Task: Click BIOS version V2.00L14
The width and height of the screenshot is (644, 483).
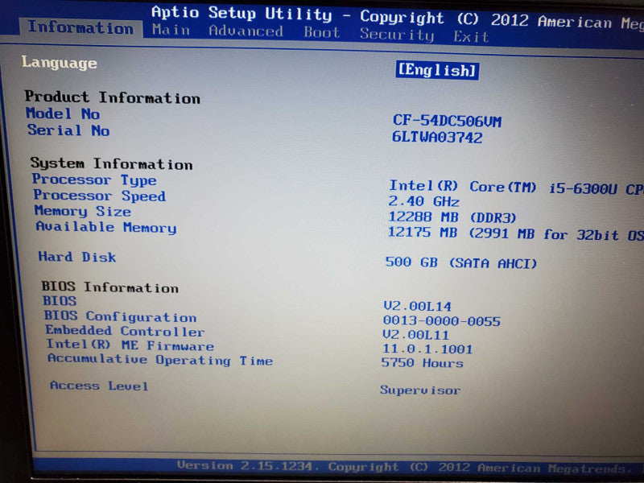Action: [417, 307]
